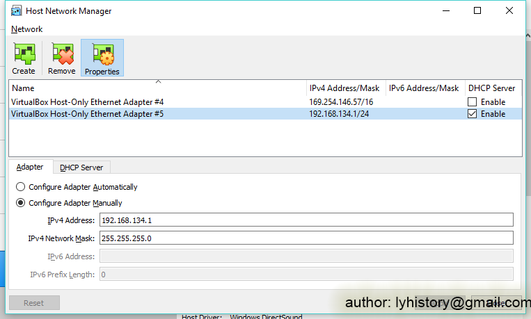
Task: Click the Host Network Manager title icon
Action: [16, 11]
